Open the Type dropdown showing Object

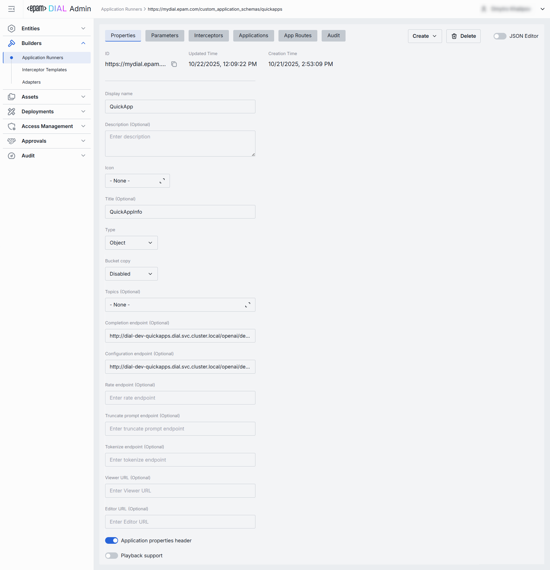[131, 243]
